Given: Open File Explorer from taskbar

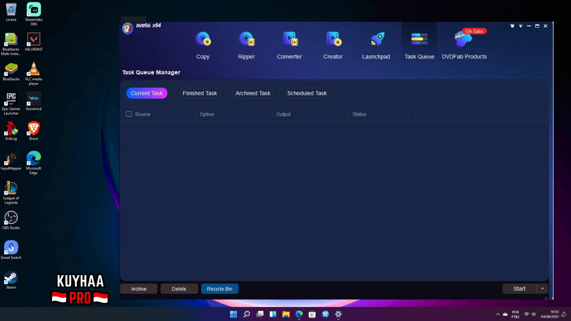Looking at the screenshot, I should tap(286, 314).
